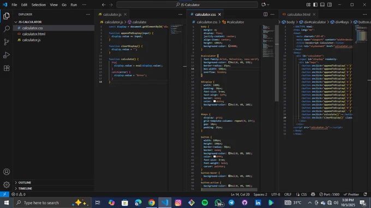This screenshot has width=371, height=208.
Task: Open Spotify from the taskbar
Action: [205, 203]
